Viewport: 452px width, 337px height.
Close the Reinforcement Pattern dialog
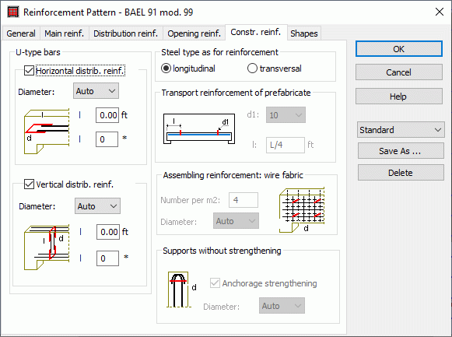[x=440, y=12]
